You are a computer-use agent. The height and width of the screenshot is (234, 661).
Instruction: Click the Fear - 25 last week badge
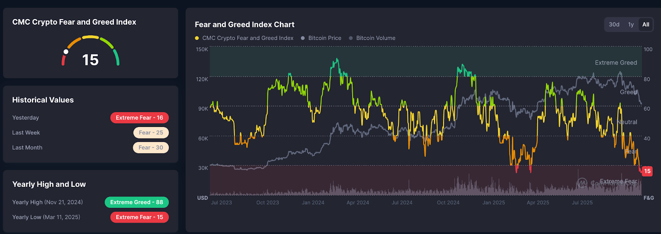(151, 133)
